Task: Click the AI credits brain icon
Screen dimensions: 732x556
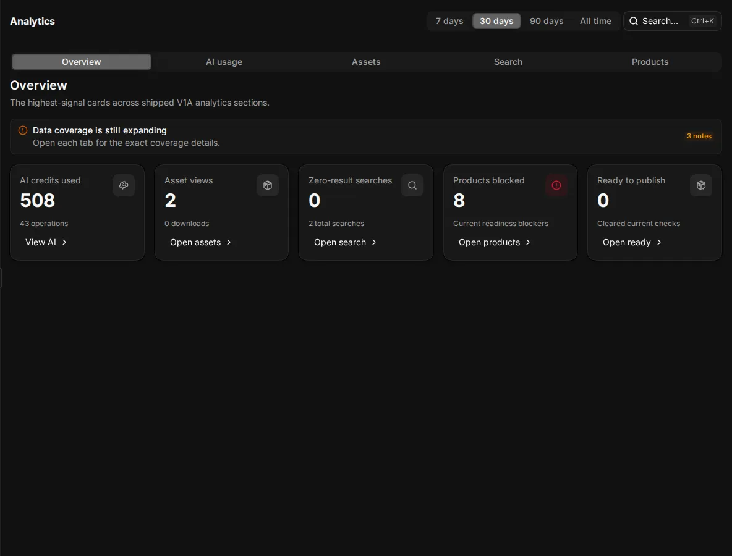Action: tap(124, 185)
